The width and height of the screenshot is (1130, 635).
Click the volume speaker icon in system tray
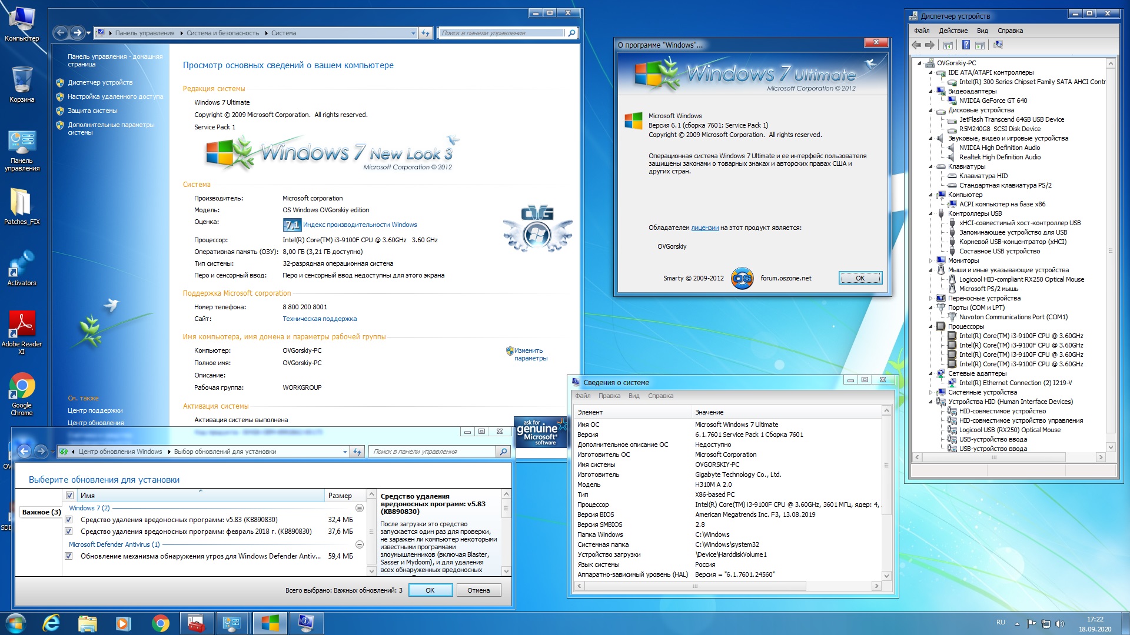pyautogui.click(x=1060, y=624)
